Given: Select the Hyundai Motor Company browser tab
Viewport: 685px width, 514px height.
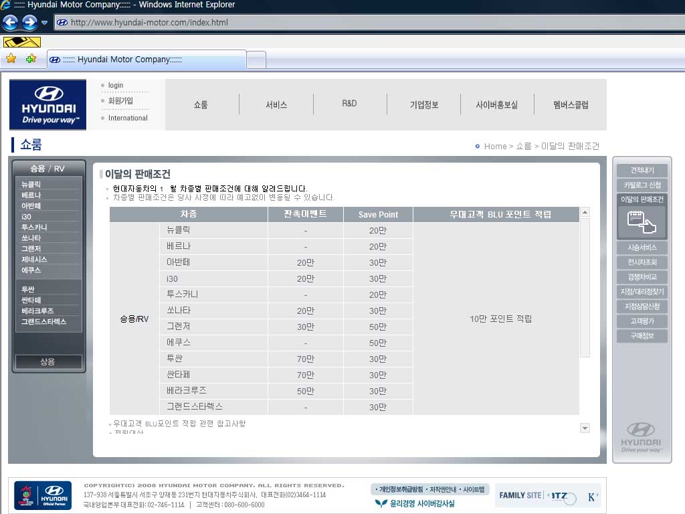Looking at the screenshot, I should click(x=146, y=60).
